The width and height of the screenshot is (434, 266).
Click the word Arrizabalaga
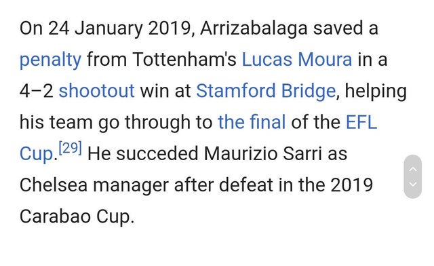tap(254, 28)
